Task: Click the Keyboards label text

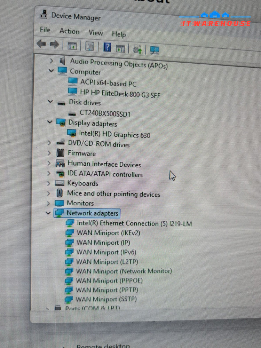Action: [x=83, y=183]
